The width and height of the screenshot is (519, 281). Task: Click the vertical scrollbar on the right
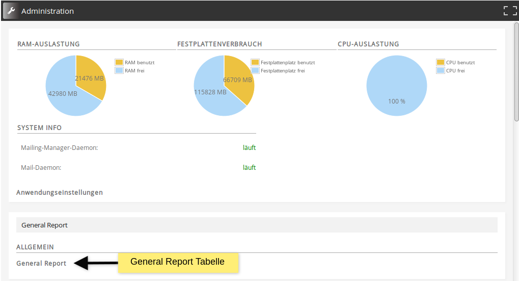click(516, 71)
